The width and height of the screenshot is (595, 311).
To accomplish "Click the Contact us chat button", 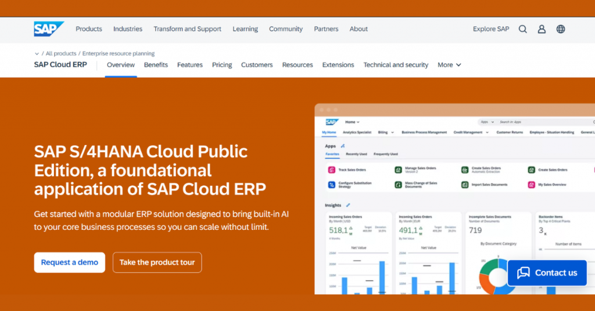I will 547,273.
